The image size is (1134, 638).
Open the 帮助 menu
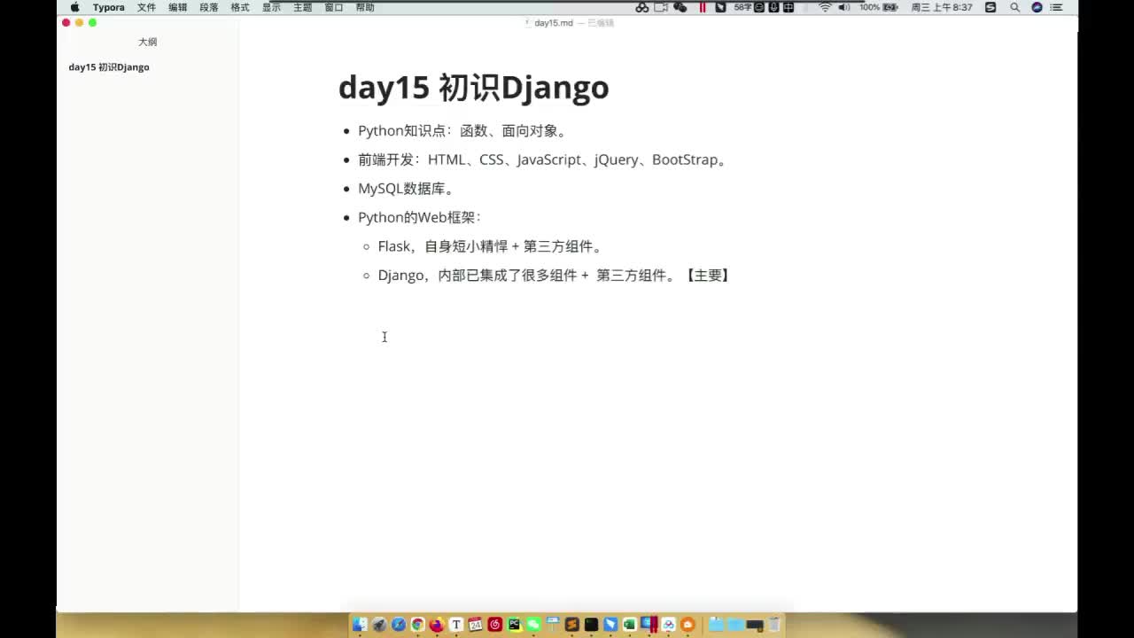pyautogui.click(x=365, y=7)
